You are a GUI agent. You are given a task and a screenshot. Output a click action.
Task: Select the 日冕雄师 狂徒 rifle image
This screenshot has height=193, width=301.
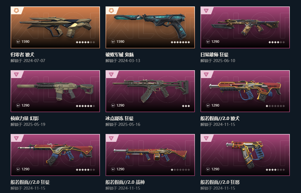pos(245,27)
